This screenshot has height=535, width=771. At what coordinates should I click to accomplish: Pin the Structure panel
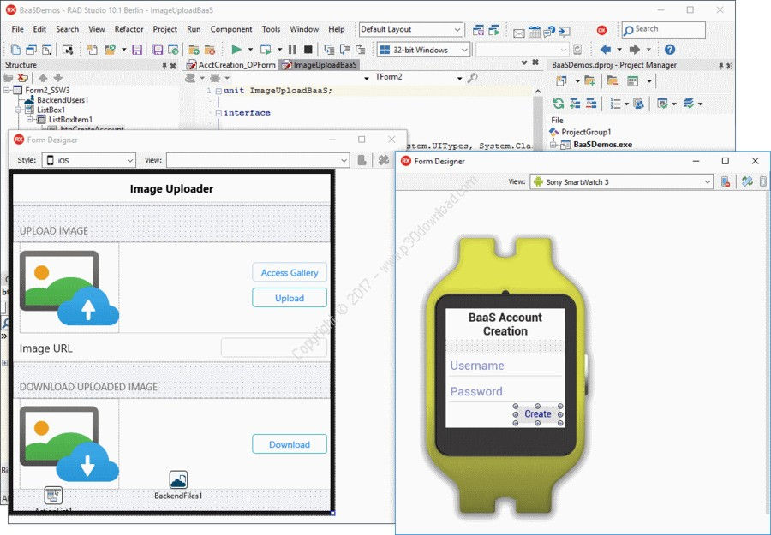click(164, 66)
